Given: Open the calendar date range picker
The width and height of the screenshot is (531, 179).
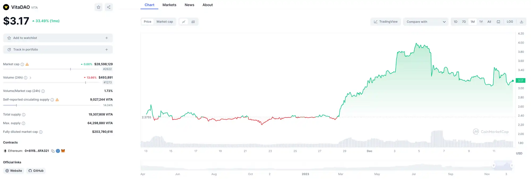Looking at the screenshot, I should (x=498, y=22).
